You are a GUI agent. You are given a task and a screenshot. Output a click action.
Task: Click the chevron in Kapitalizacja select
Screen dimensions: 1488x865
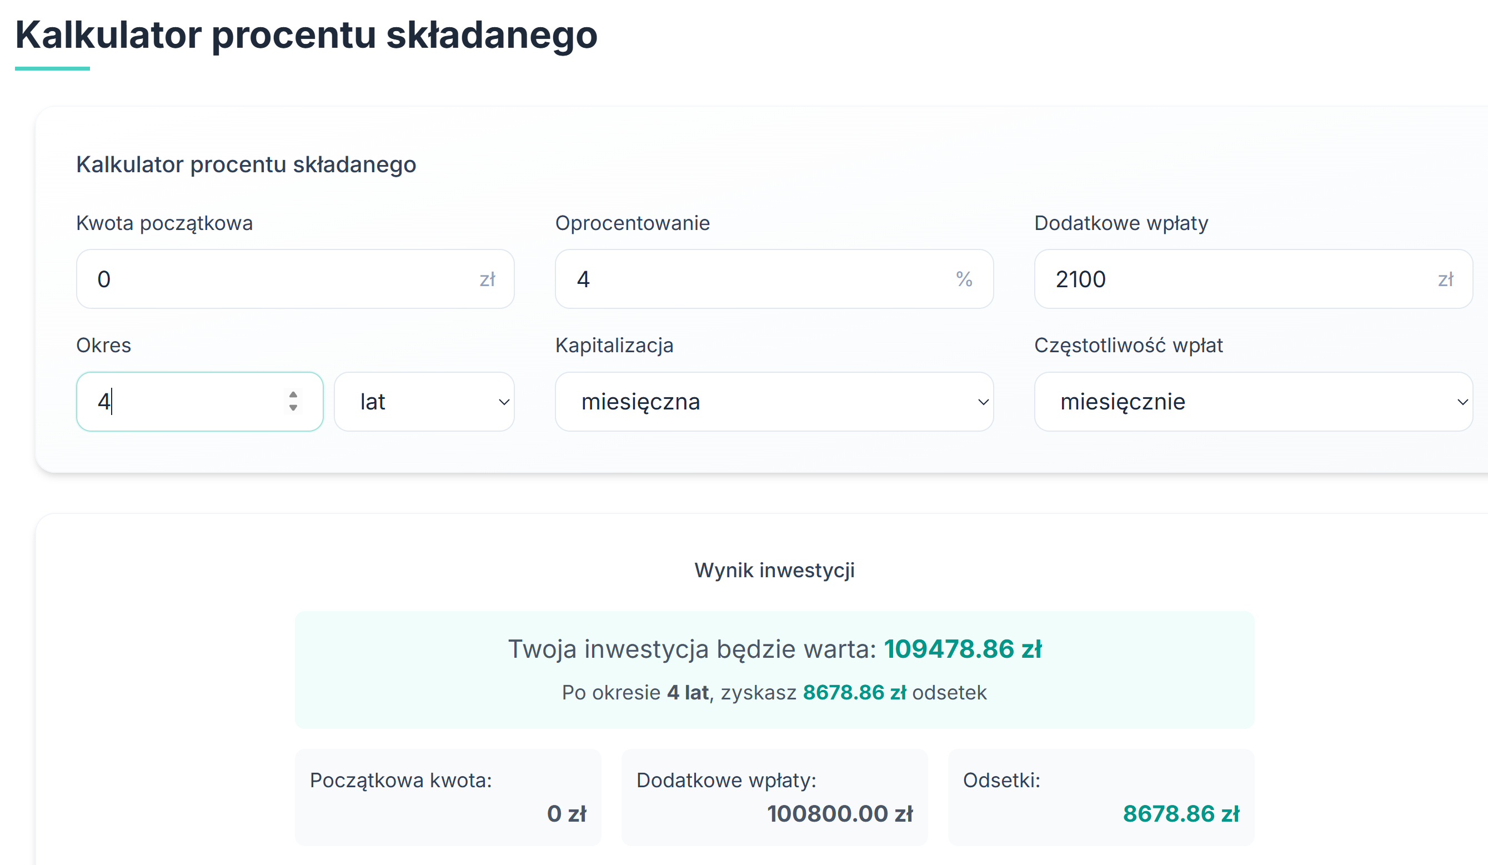click(x=983, y=402)
